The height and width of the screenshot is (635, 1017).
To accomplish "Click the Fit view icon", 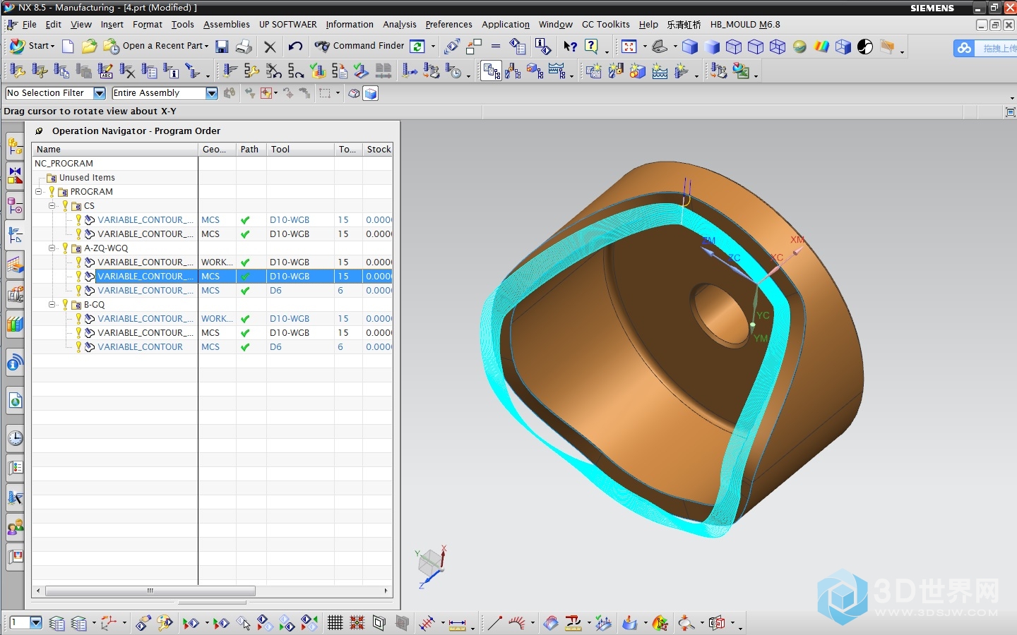I will [x=629, y=47].
